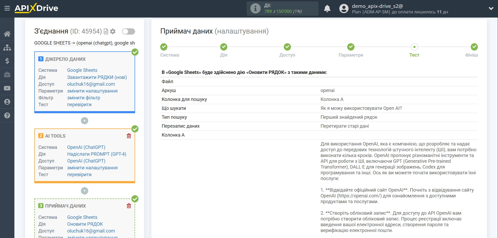Open profile icon in sidebar
This screenshot has width=498, height=238.
[x=7, y=102]
